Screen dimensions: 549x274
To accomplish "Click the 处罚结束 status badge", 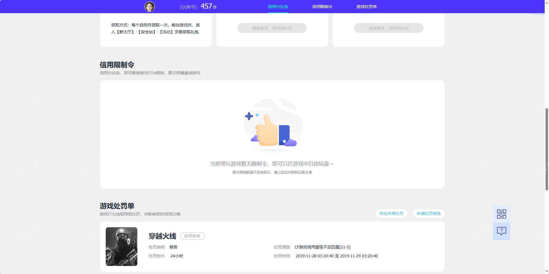I will pos(192,236).
